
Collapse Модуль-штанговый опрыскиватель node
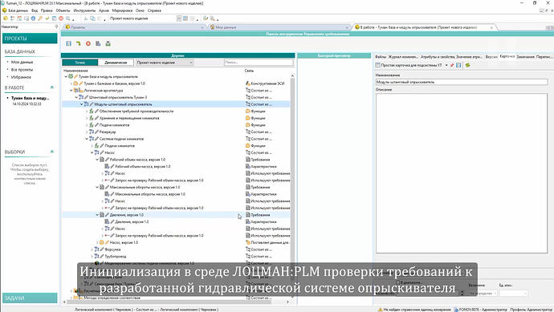click(82, 104)
